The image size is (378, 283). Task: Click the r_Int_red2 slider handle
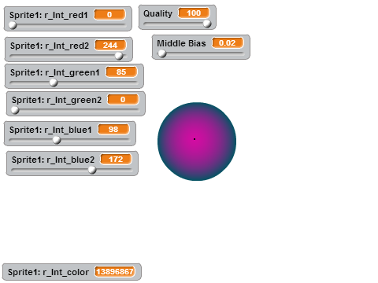119,56
